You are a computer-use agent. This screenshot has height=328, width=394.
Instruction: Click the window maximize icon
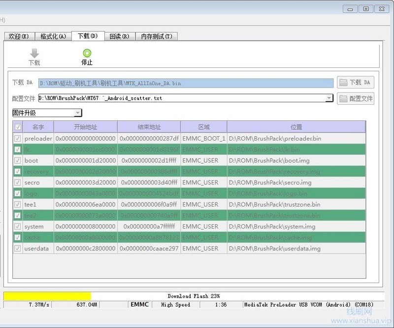click(x=366, y=8)
